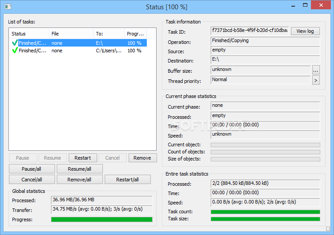Screen dimensions: 334x235
Task: Remove the selected task
Action: [x=142, y=158]
